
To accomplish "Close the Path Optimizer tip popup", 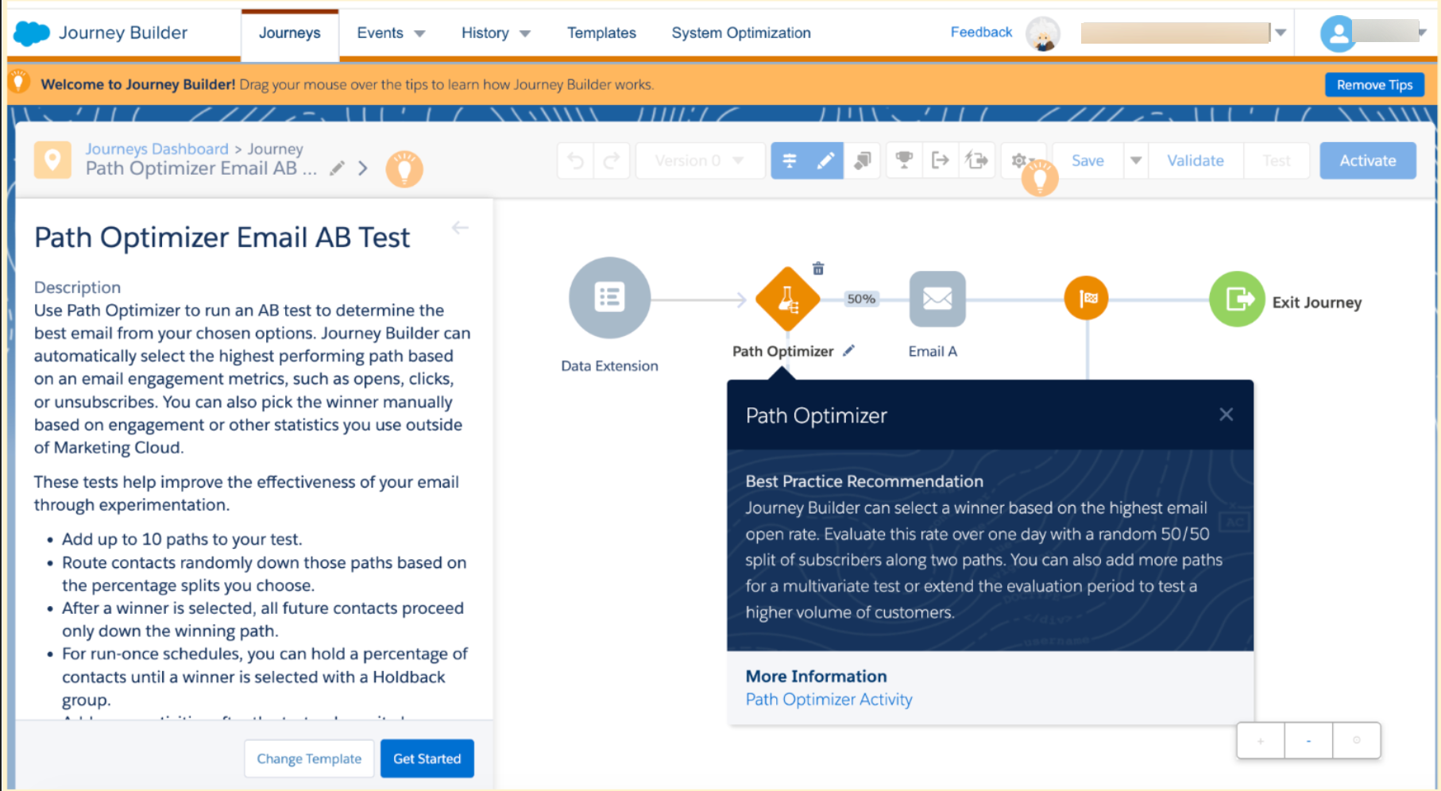I will click(1226, 415).
